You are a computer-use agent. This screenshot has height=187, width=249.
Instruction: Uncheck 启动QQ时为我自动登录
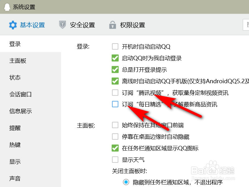point(115,58)
